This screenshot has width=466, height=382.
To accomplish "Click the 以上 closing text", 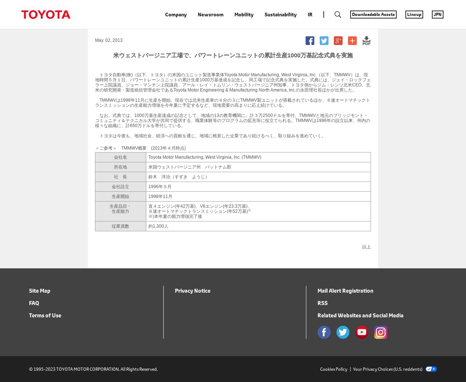I will pos(366,247).
